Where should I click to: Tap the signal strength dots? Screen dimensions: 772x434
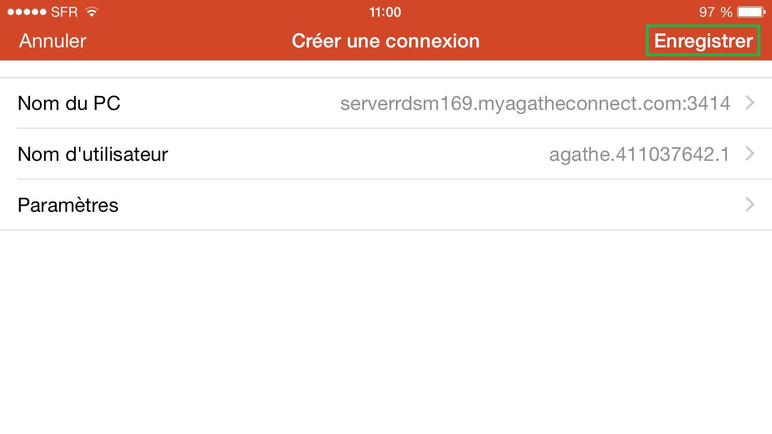click(x=27, y=12)
